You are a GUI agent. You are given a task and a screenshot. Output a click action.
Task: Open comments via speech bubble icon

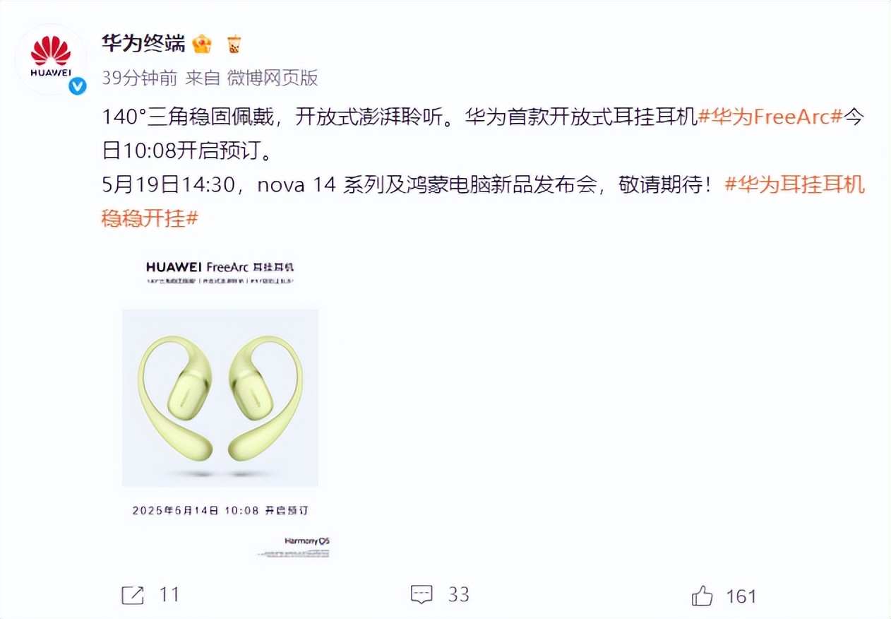(421, 594)
